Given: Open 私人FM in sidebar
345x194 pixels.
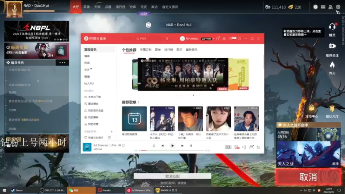Looking at the screenshot, I should (x=89, y=83).
